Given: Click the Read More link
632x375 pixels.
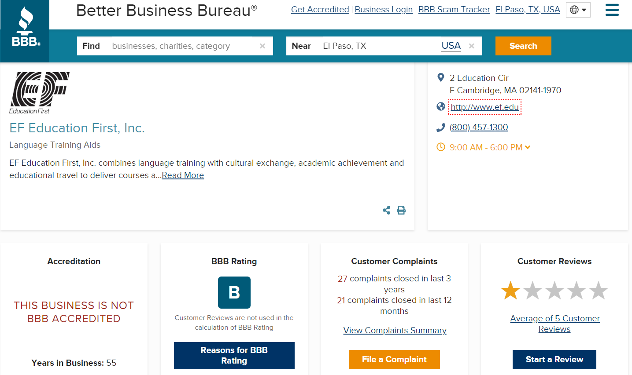Looking at the screenshot, I should tap(183, 175).
